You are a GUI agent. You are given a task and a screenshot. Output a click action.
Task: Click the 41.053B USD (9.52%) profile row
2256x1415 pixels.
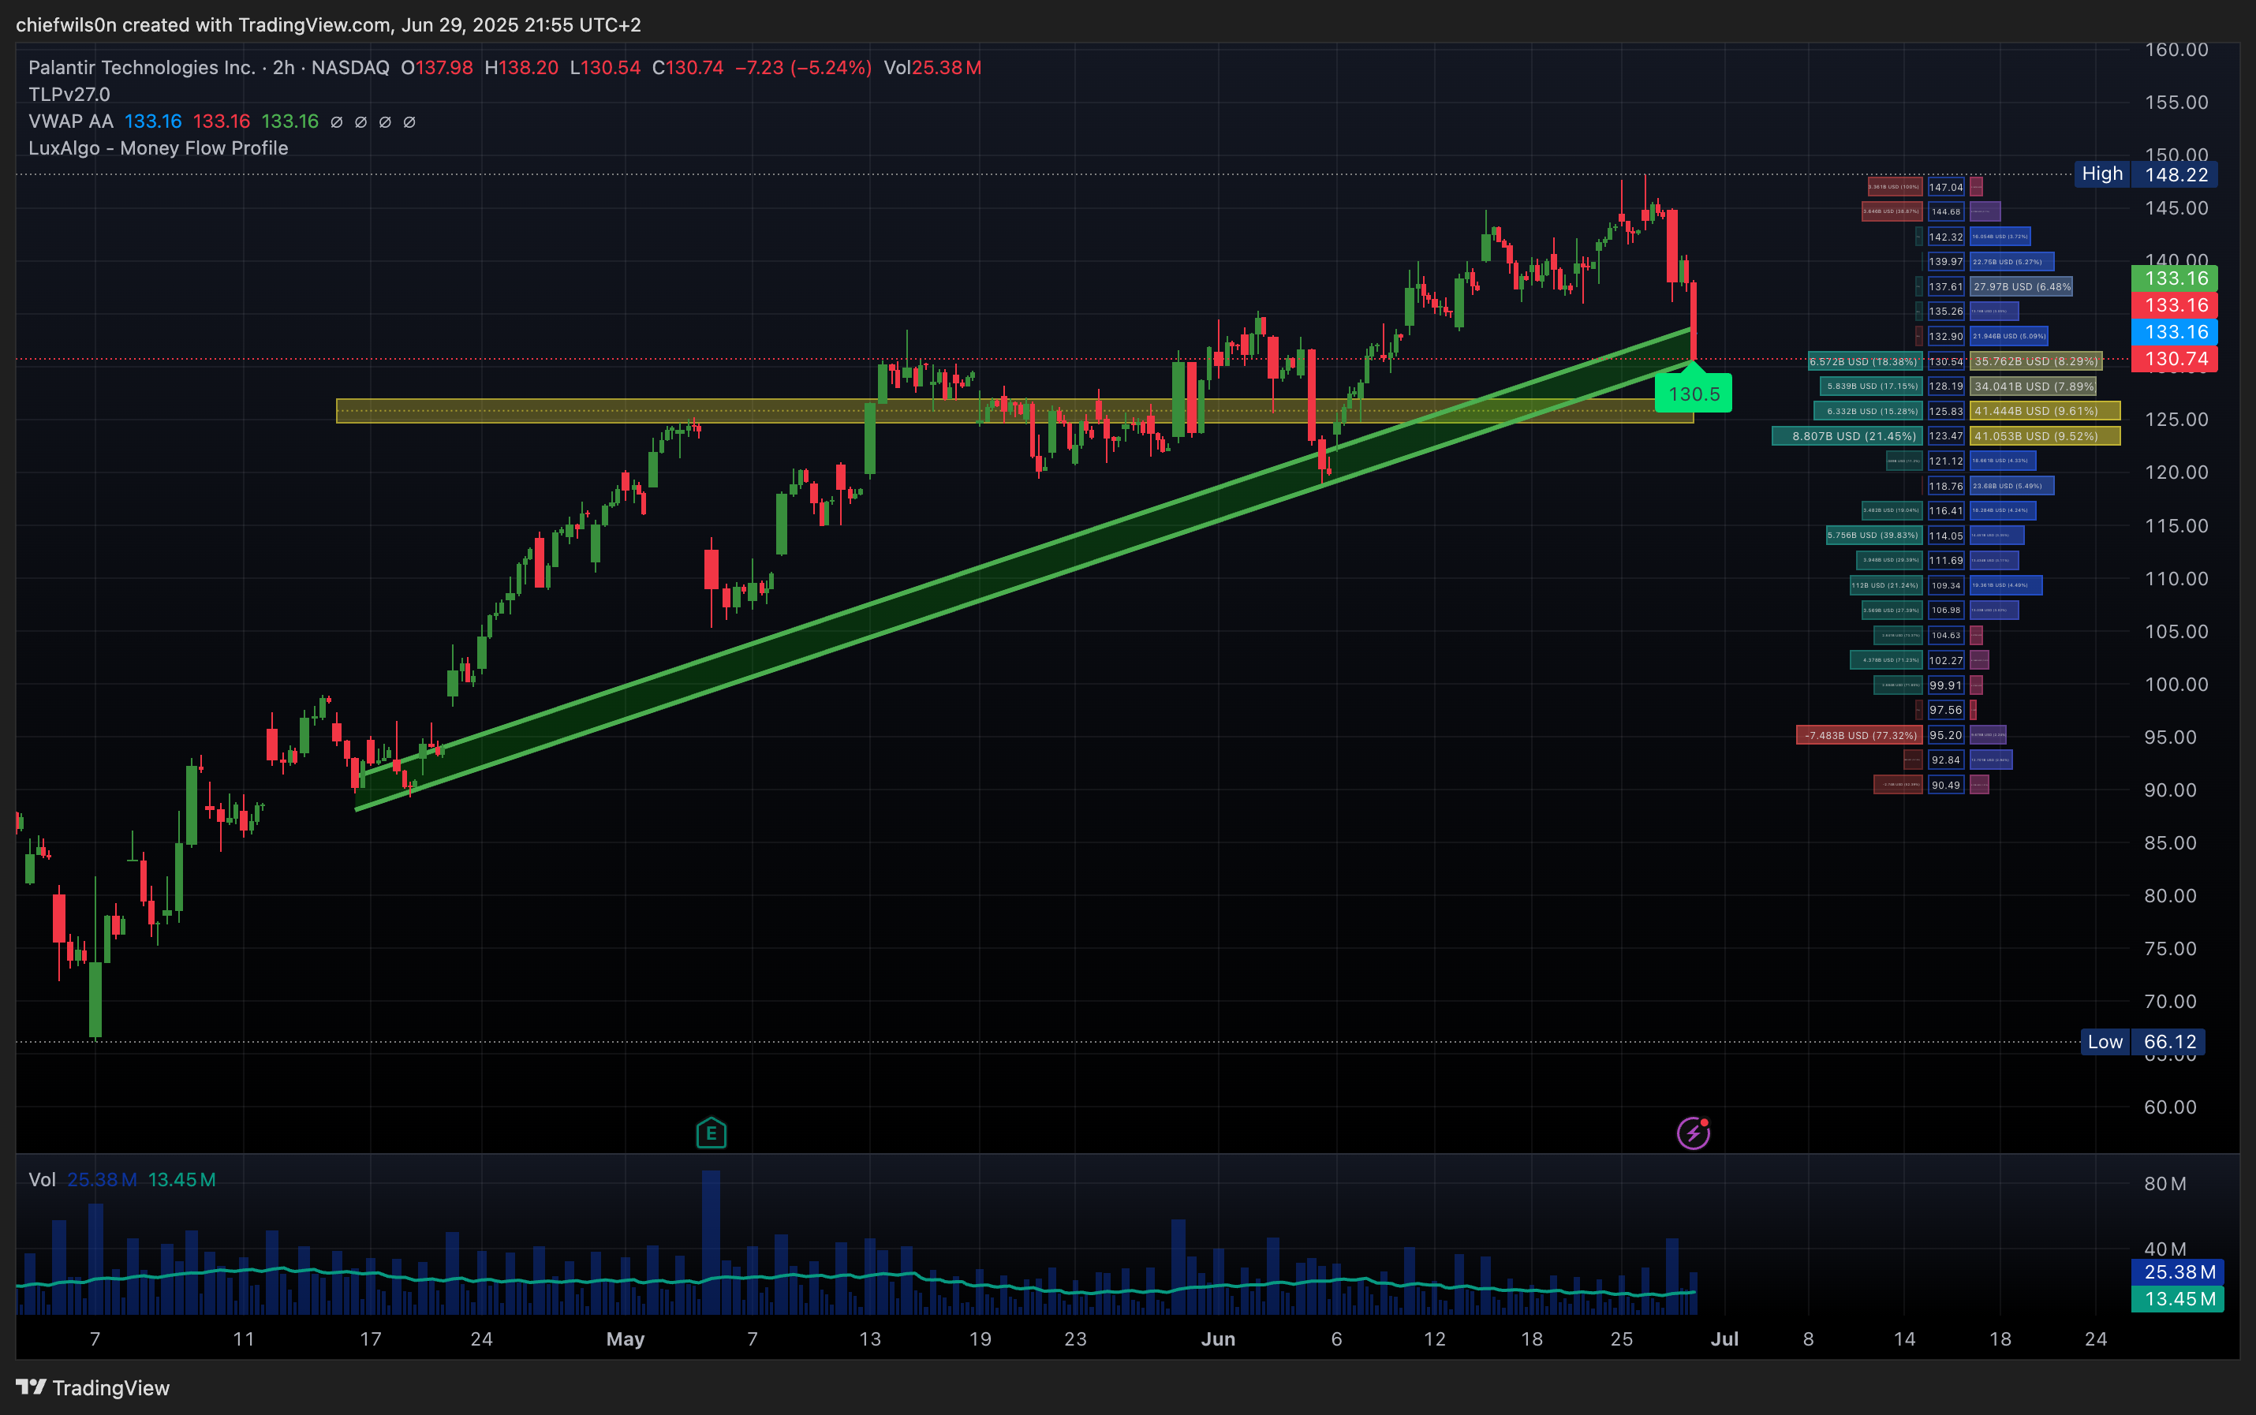(x=2045, y=436)
